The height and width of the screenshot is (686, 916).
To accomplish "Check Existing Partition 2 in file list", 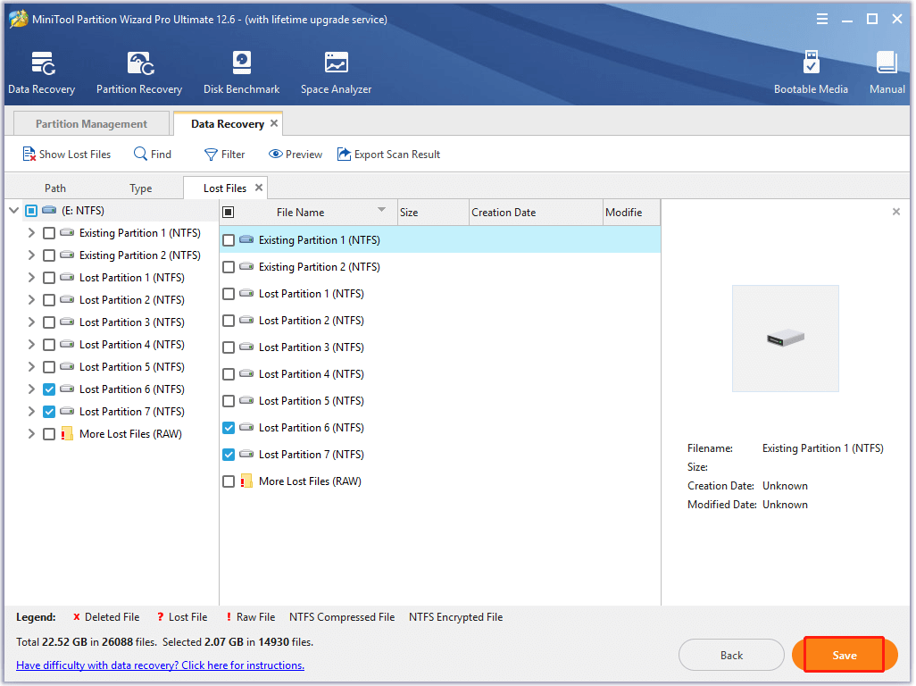I will [229, 267].
